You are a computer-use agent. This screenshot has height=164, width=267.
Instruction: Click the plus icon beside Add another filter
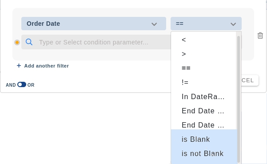19,66
